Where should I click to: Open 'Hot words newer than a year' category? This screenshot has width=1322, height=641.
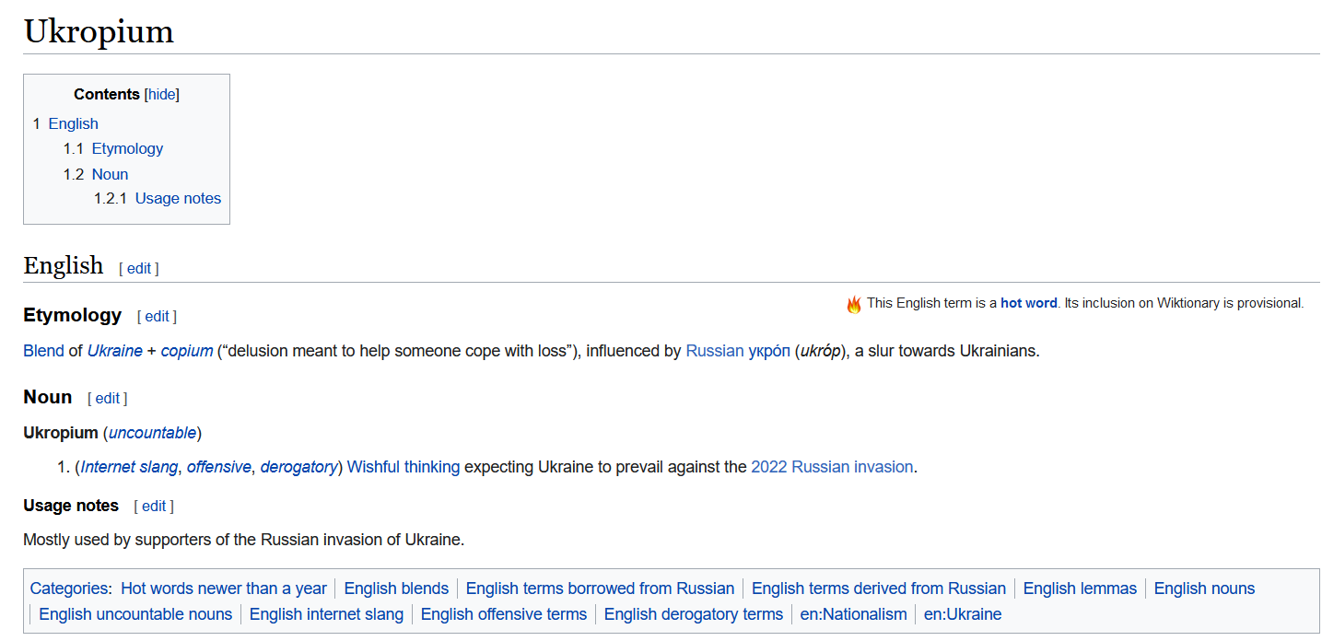pyautogui.click(x=224, y=589)
